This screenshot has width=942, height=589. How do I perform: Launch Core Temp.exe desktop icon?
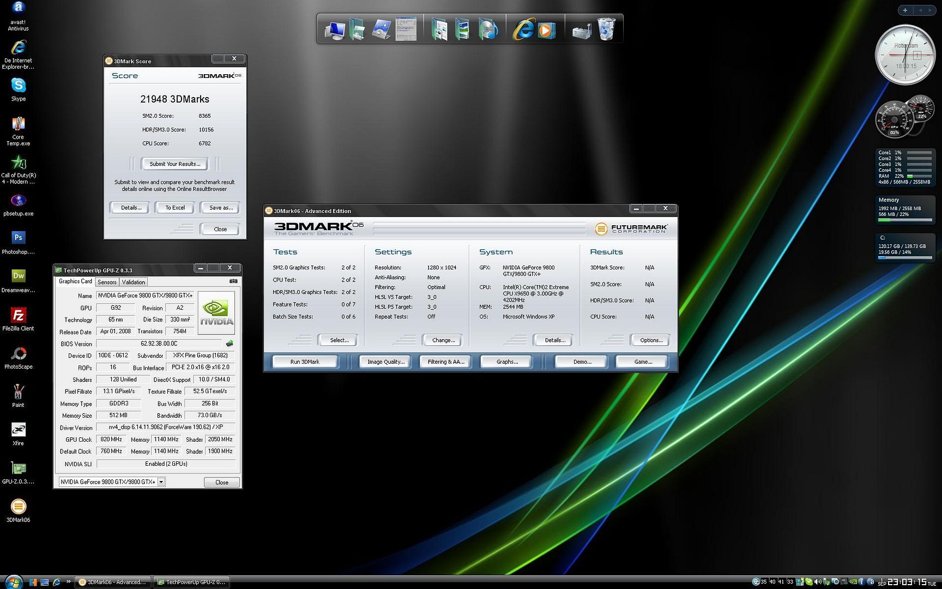point(18,131)
